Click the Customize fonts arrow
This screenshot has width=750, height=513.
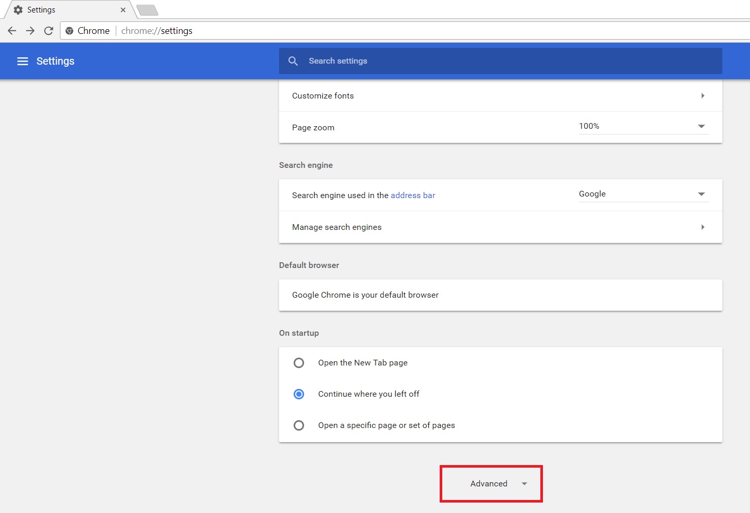(x=703, y=95)
